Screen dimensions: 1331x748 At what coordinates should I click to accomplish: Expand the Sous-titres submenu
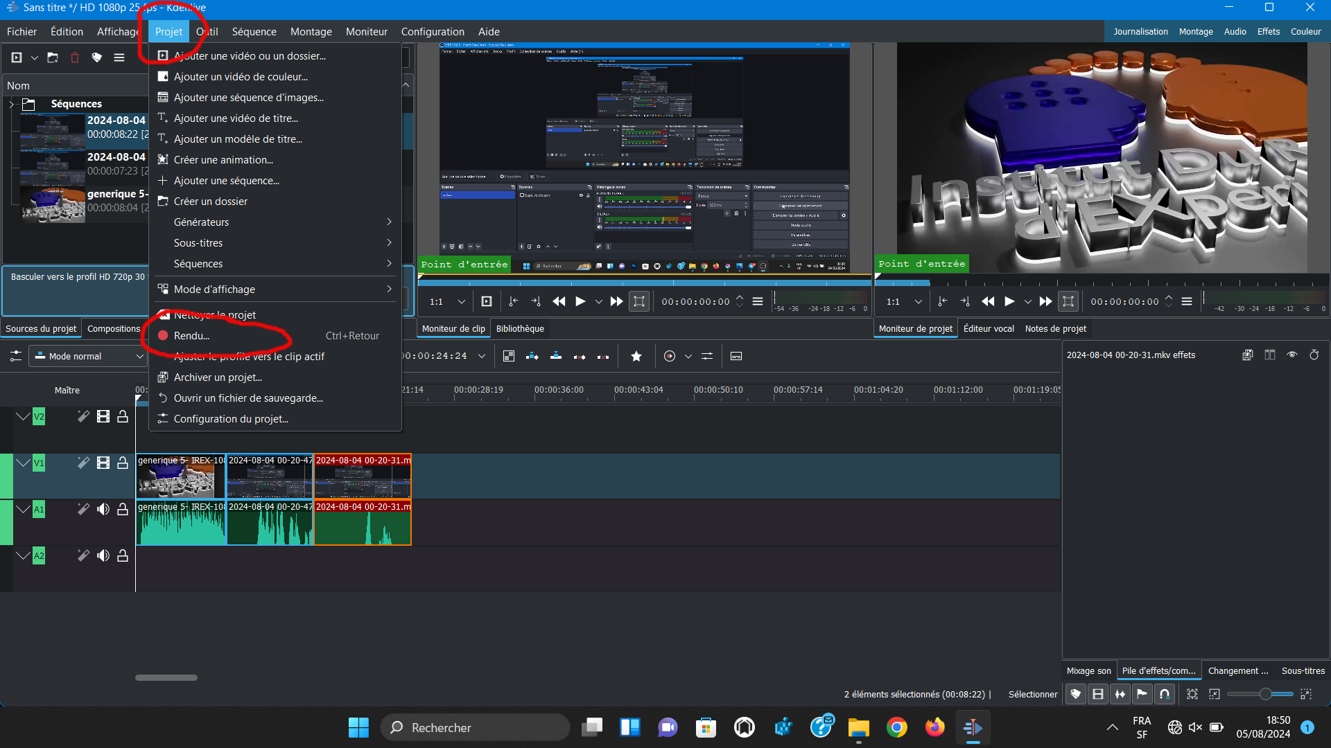coord(275,243)
